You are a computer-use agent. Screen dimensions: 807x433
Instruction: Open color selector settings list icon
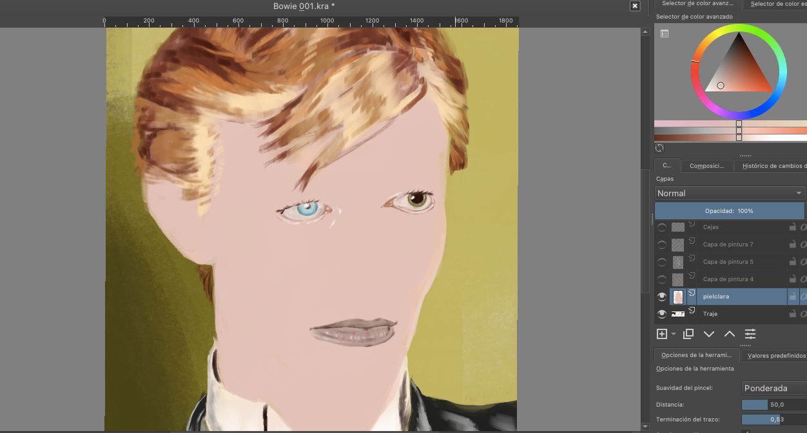(665, 33)
